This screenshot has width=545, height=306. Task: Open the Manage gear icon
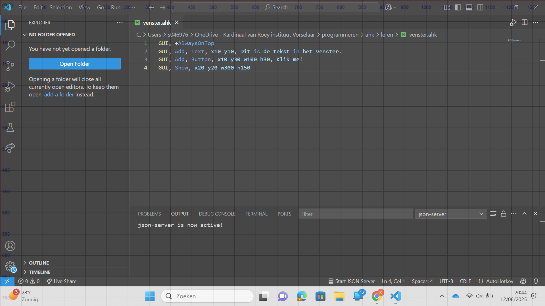pos(11,267)
